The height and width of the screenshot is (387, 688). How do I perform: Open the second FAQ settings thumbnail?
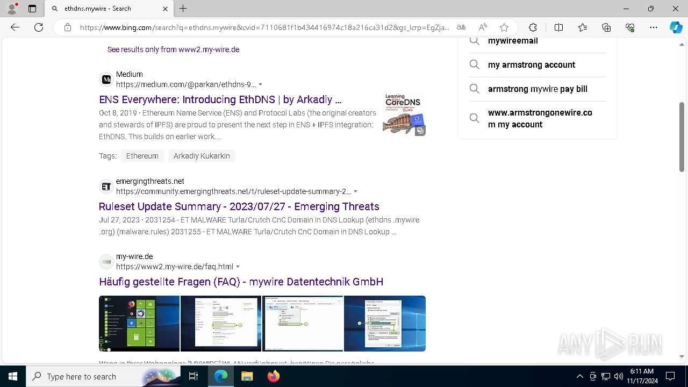pos(221,324)
